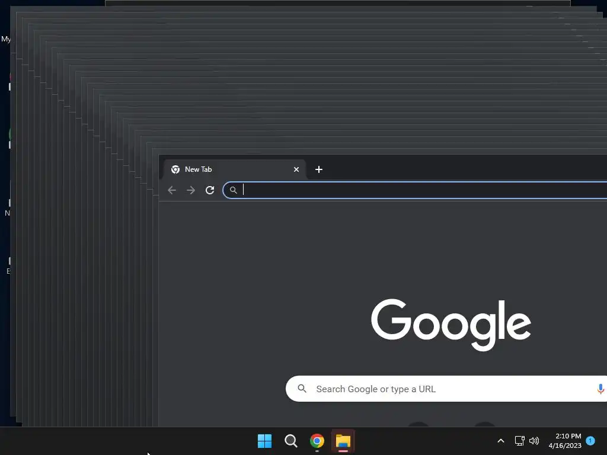Click the network icon in the system tray

click(x=519, y=441)
